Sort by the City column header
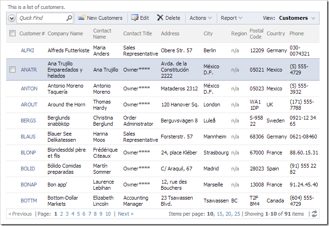 (208, 33)
